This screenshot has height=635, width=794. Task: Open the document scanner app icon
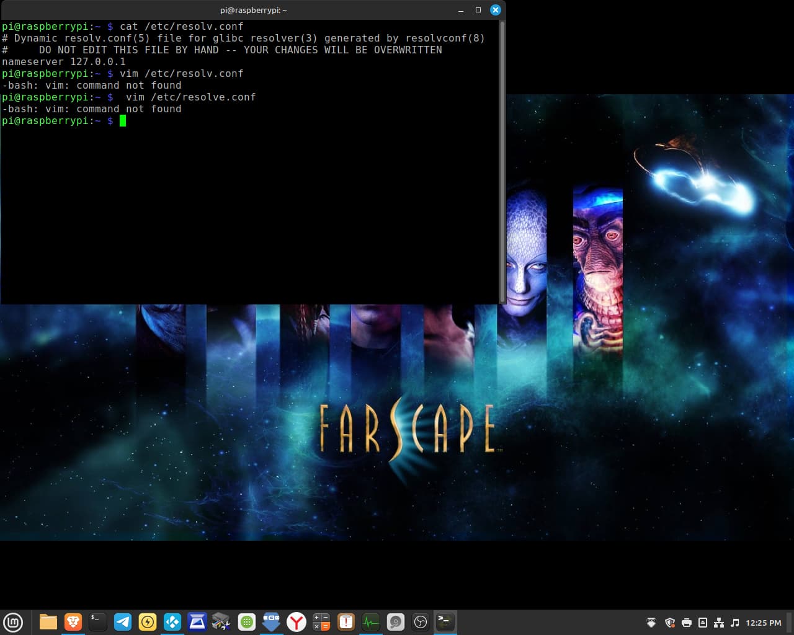click(197, 622)
